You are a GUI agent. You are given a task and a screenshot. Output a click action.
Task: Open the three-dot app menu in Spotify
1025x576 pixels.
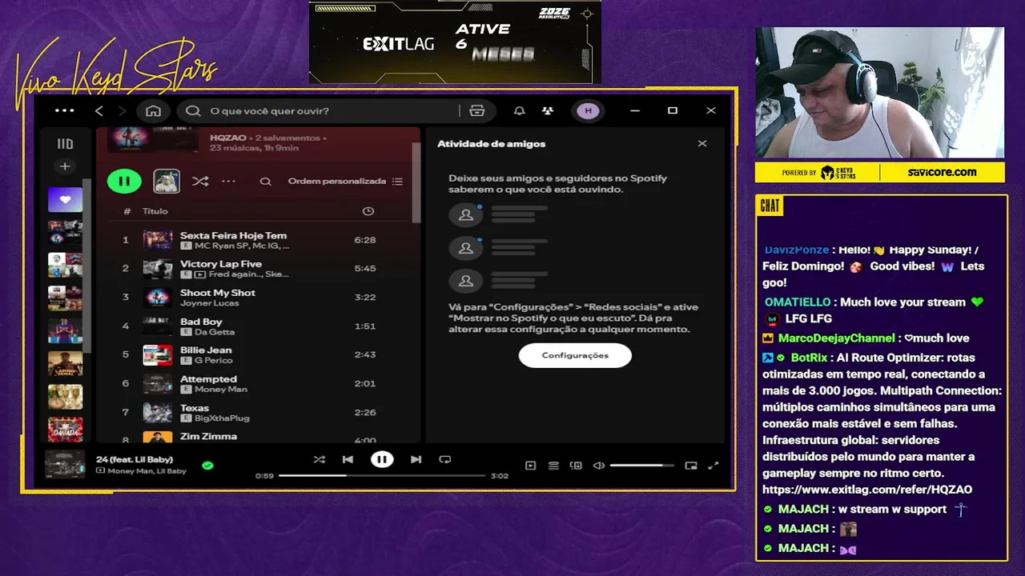click(64, 111)
